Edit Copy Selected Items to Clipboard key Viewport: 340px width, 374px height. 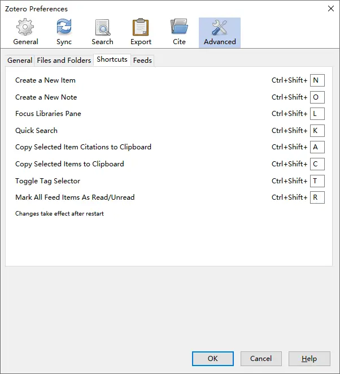[317, 164]
